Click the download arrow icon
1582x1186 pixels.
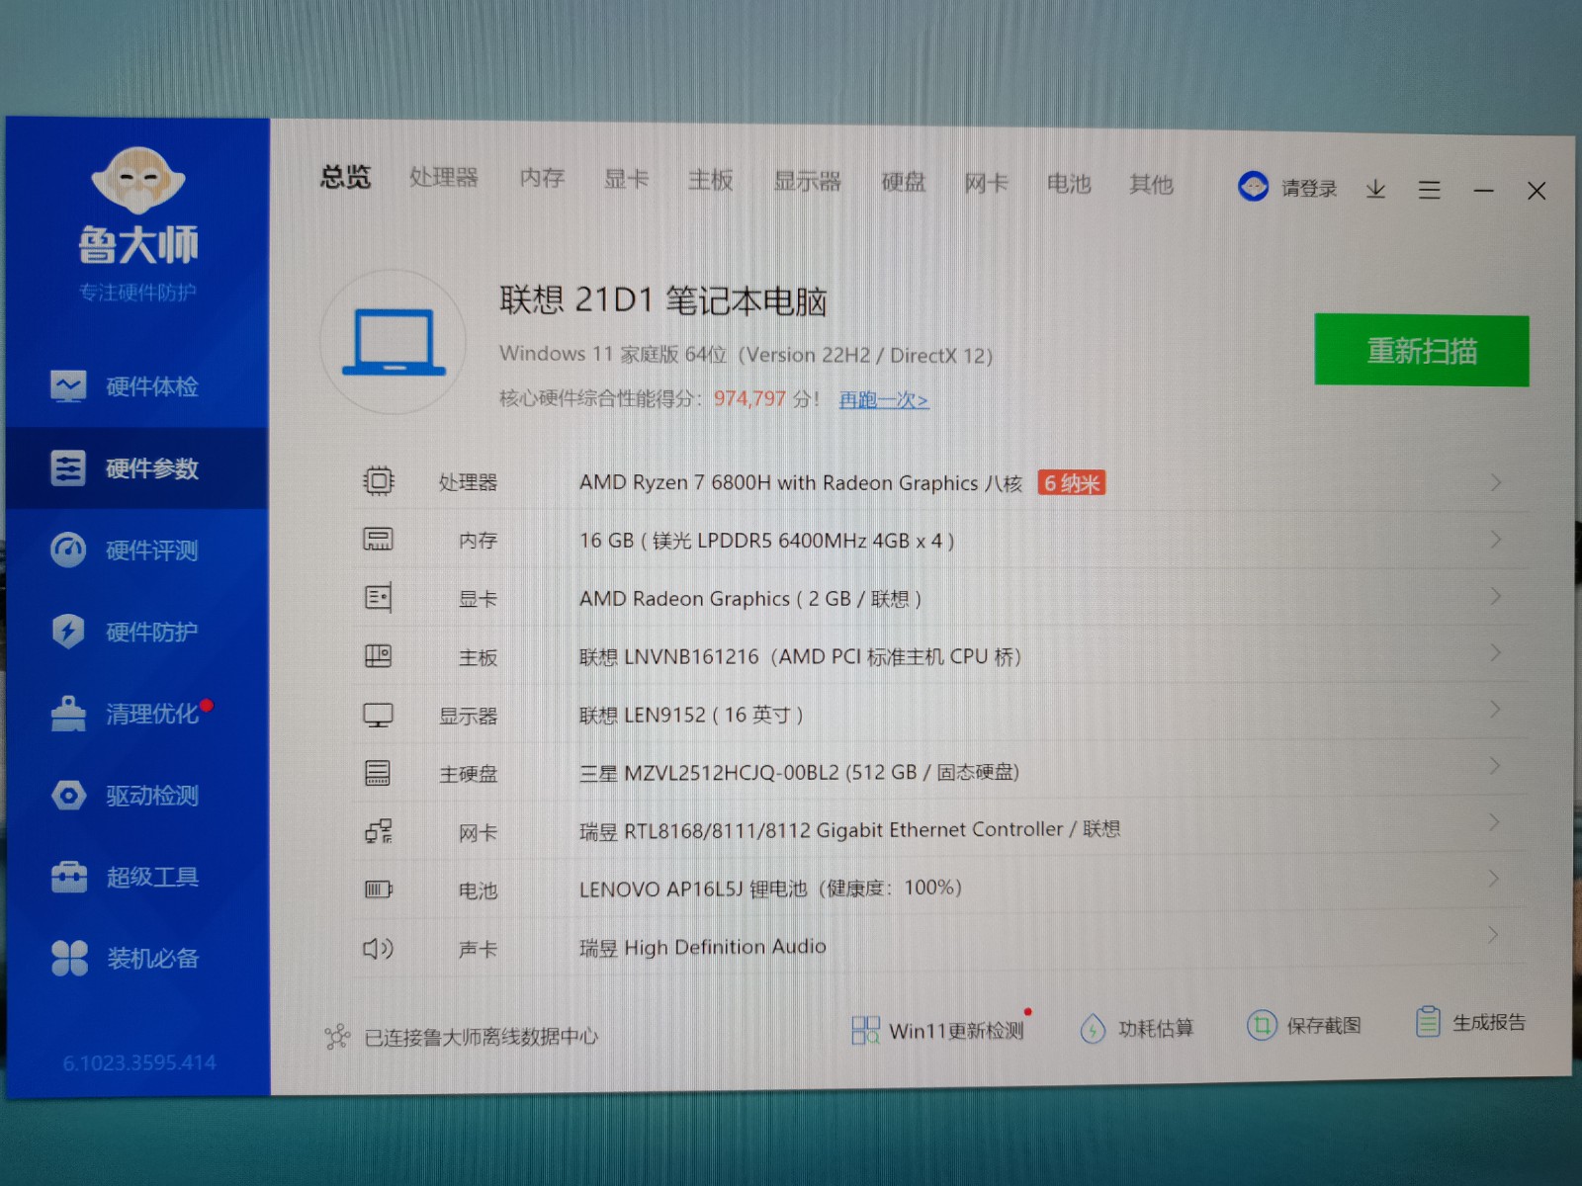pos(1375,189)
